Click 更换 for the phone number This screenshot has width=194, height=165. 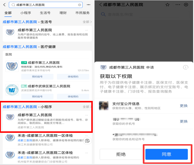pyautogui.click(x=183, y=121)
